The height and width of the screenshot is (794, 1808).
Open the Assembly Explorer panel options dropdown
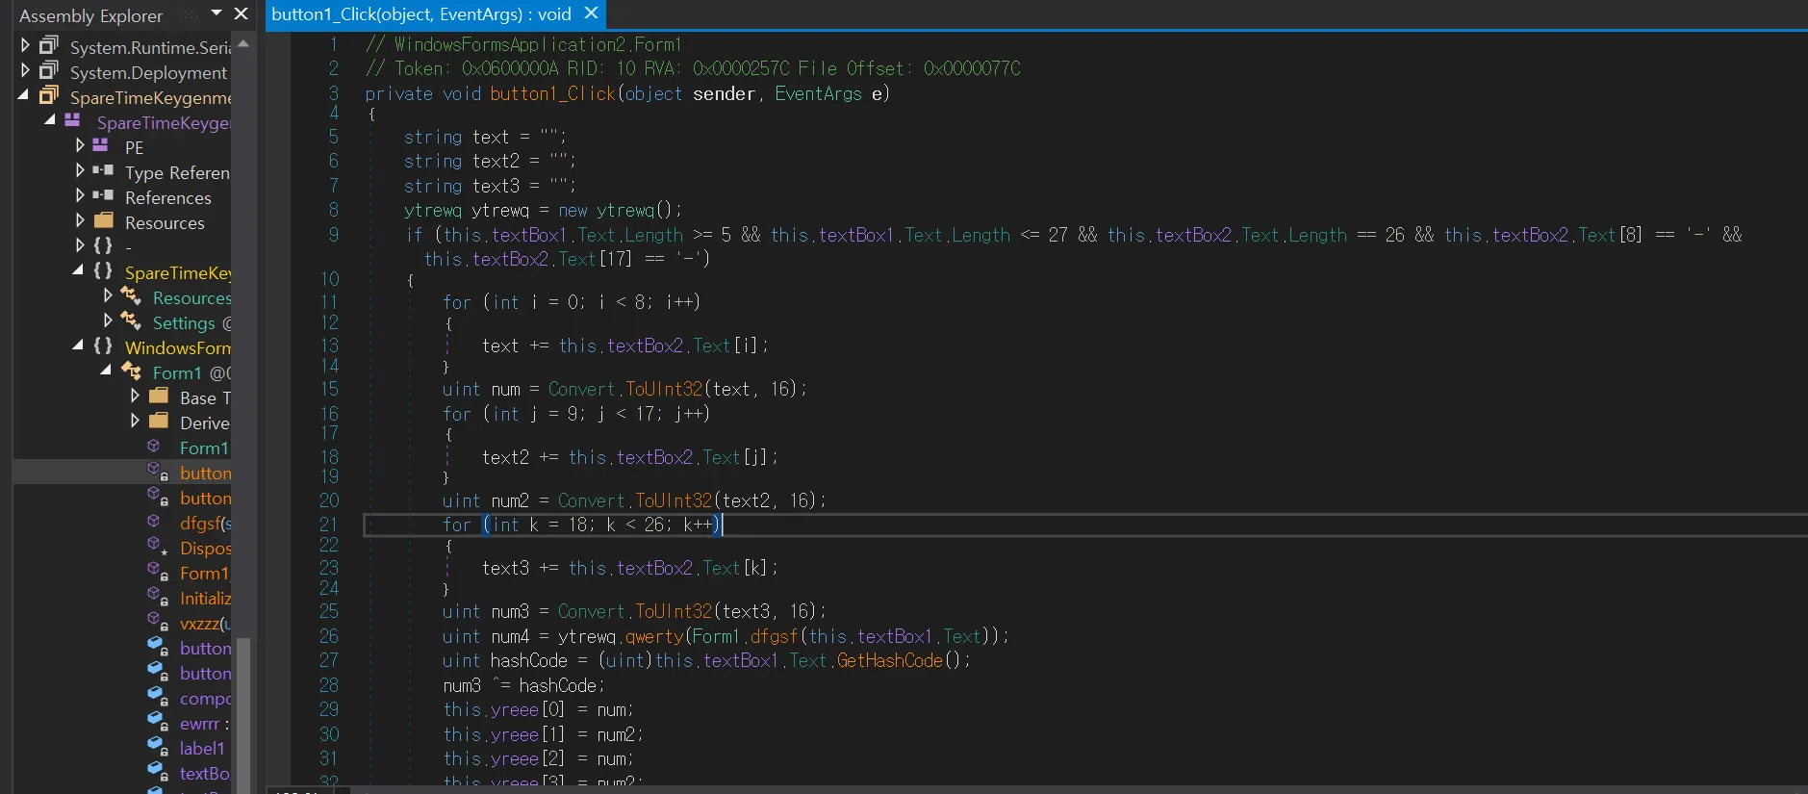216,13
